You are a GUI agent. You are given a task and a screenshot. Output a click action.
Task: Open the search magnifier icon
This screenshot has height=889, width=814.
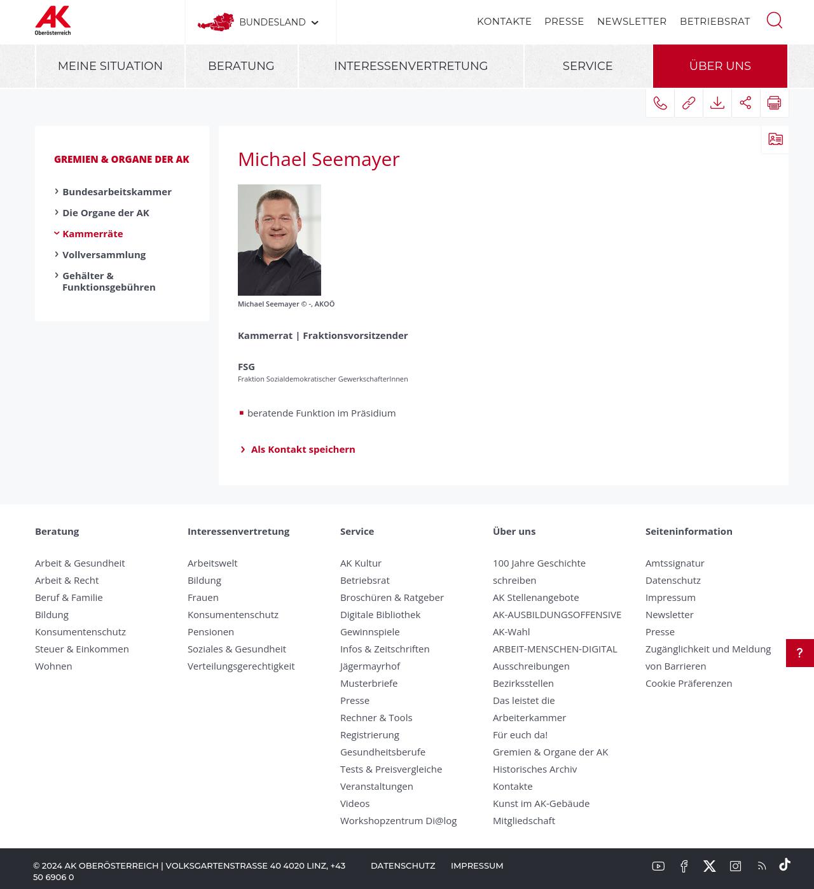click(x=774, y=20)
